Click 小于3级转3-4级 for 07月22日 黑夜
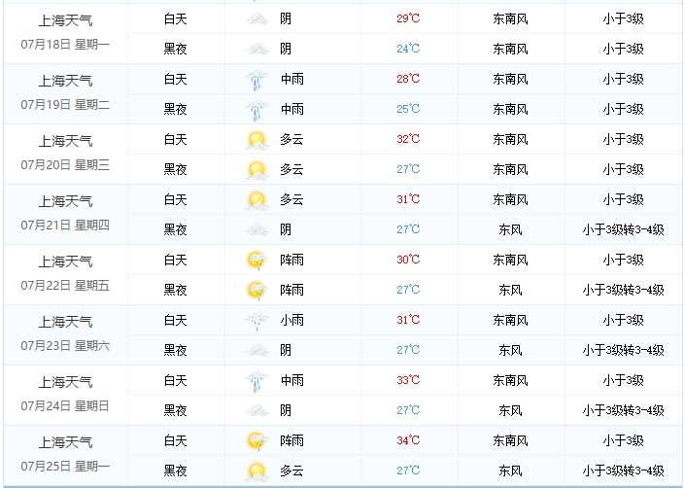This screenshot has height=488, width=684. [624, 290]
